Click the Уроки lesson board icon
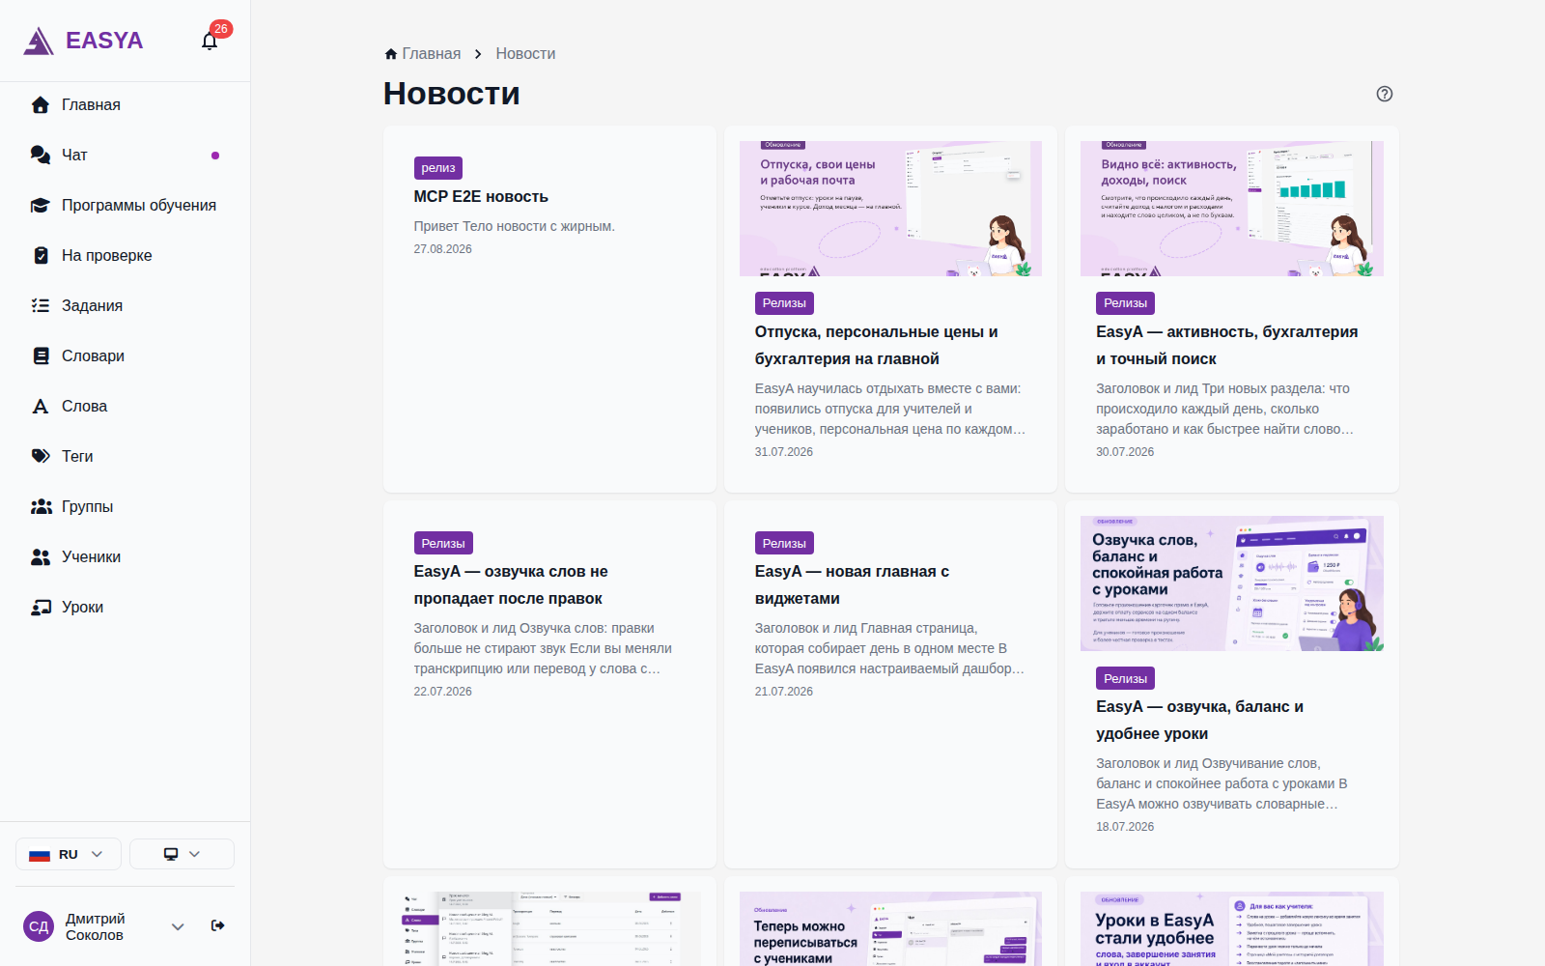 (41, 607)
